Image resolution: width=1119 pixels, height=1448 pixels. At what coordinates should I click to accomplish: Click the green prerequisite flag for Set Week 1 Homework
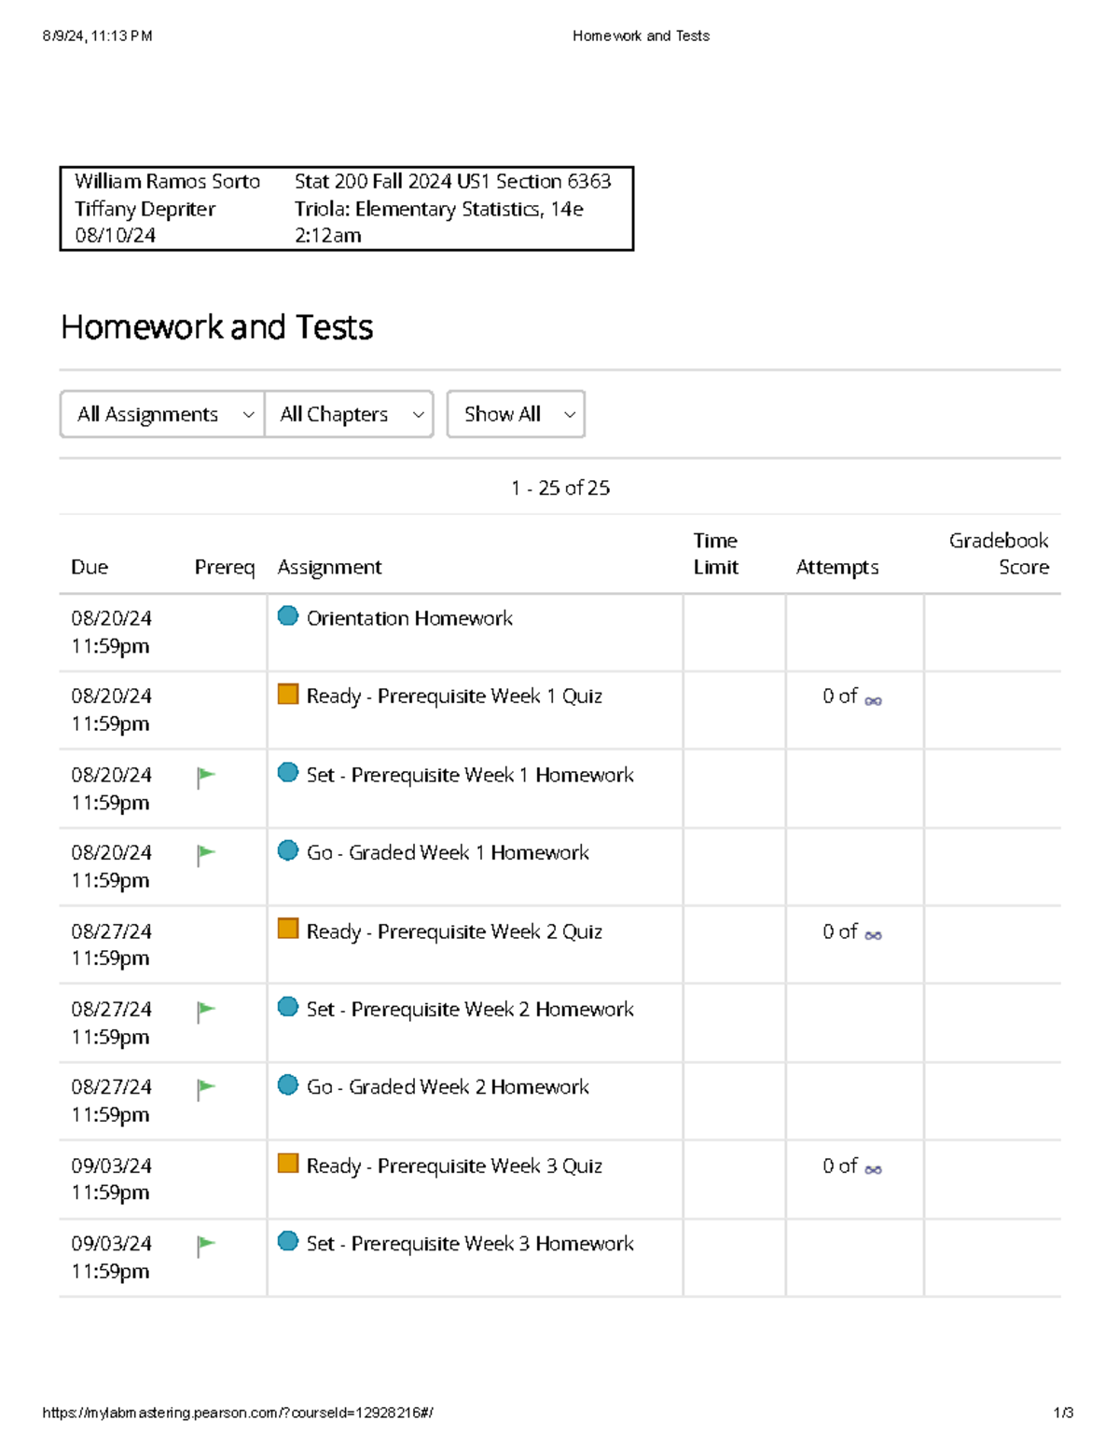click(205, 773)
